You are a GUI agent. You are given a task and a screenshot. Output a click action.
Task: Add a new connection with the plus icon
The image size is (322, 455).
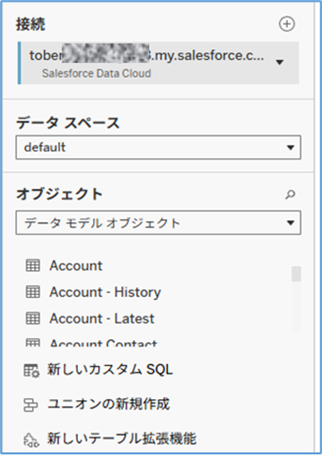pyautogui.click(x=287, y=24)
